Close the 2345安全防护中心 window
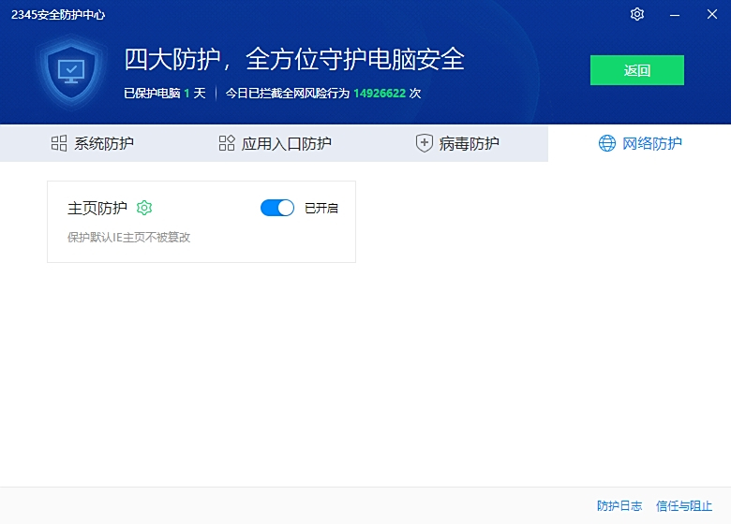This screenshot has width=731, height=524. [711, 14]
